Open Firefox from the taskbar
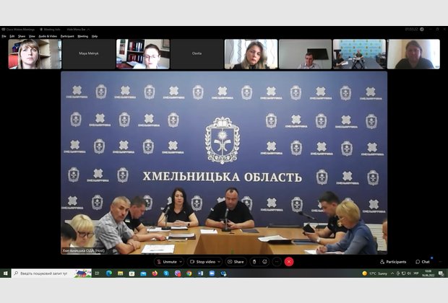This screenshot has width=448, height=303. pos(155,273)
